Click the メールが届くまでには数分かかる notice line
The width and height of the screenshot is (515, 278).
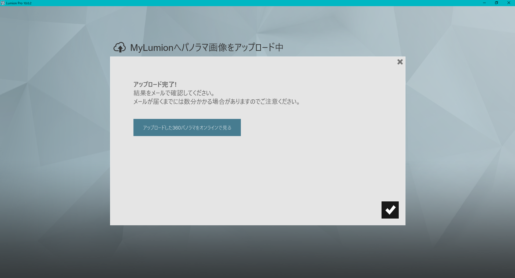tap(217, 102)
